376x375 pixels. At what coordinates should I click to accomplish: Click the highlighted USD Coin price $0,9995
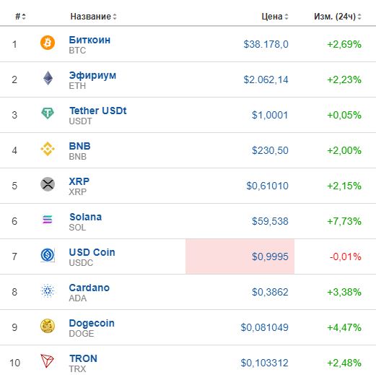270,257
